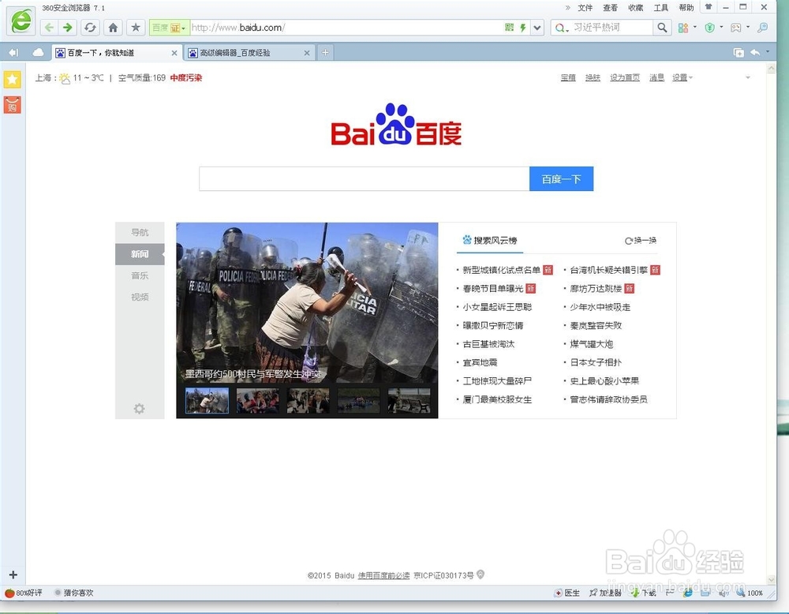Image resolution: width=789 pixels, height=614 pixels.
Task: Select the 导航 side tab
Action: 140,233
